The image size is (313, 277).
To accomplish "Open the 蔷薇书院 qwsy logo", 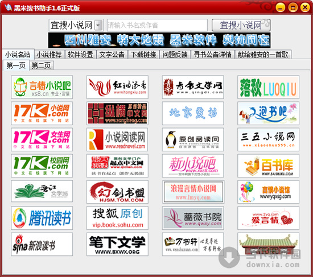I will [x=193, y=218].
